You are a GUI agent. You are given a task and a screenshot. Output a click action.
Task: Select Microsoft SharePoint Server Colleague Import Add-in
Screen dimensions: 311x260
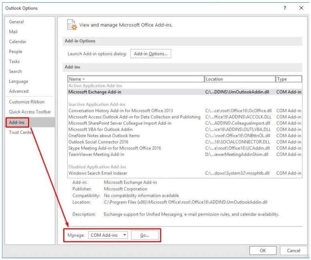[x=185, y=123]
